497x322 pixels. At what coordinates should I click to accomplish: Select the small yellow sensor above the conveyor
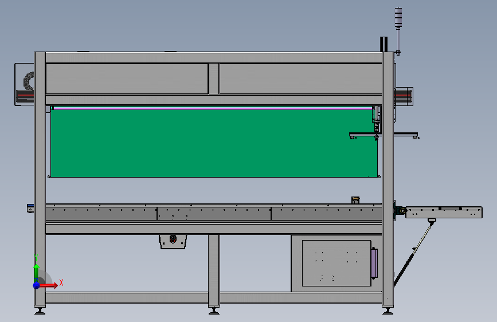point(355,200)
